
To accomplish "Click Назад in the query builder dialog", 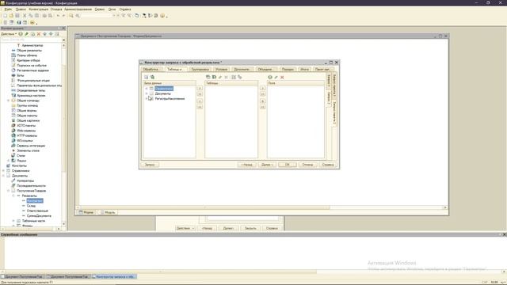I will 246,165.
